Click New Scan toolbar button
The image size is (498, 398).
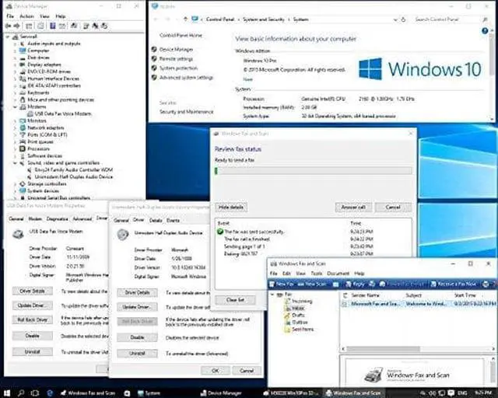click(x=312, y=284)
